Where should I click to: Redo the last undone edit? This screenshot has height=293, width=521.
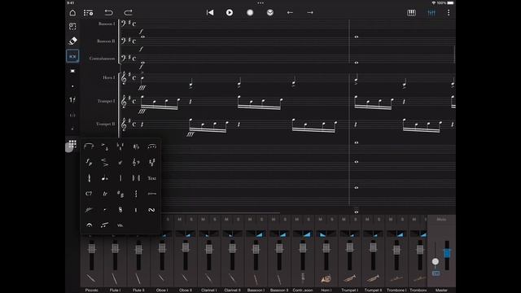[128, 13]
